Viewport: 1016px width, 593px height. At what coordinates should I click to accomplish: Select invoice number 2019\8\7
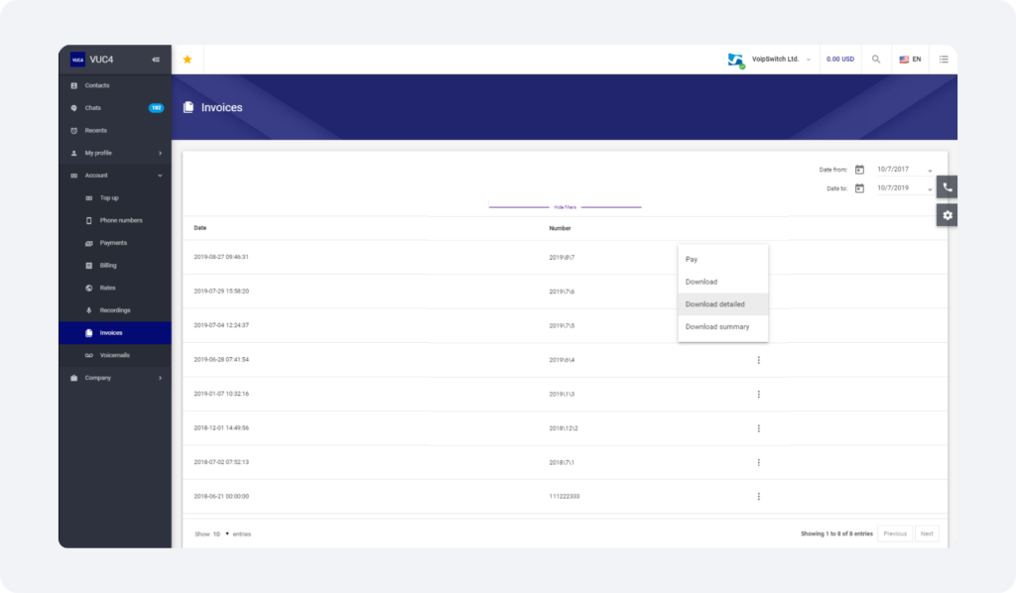coord(562,258)
